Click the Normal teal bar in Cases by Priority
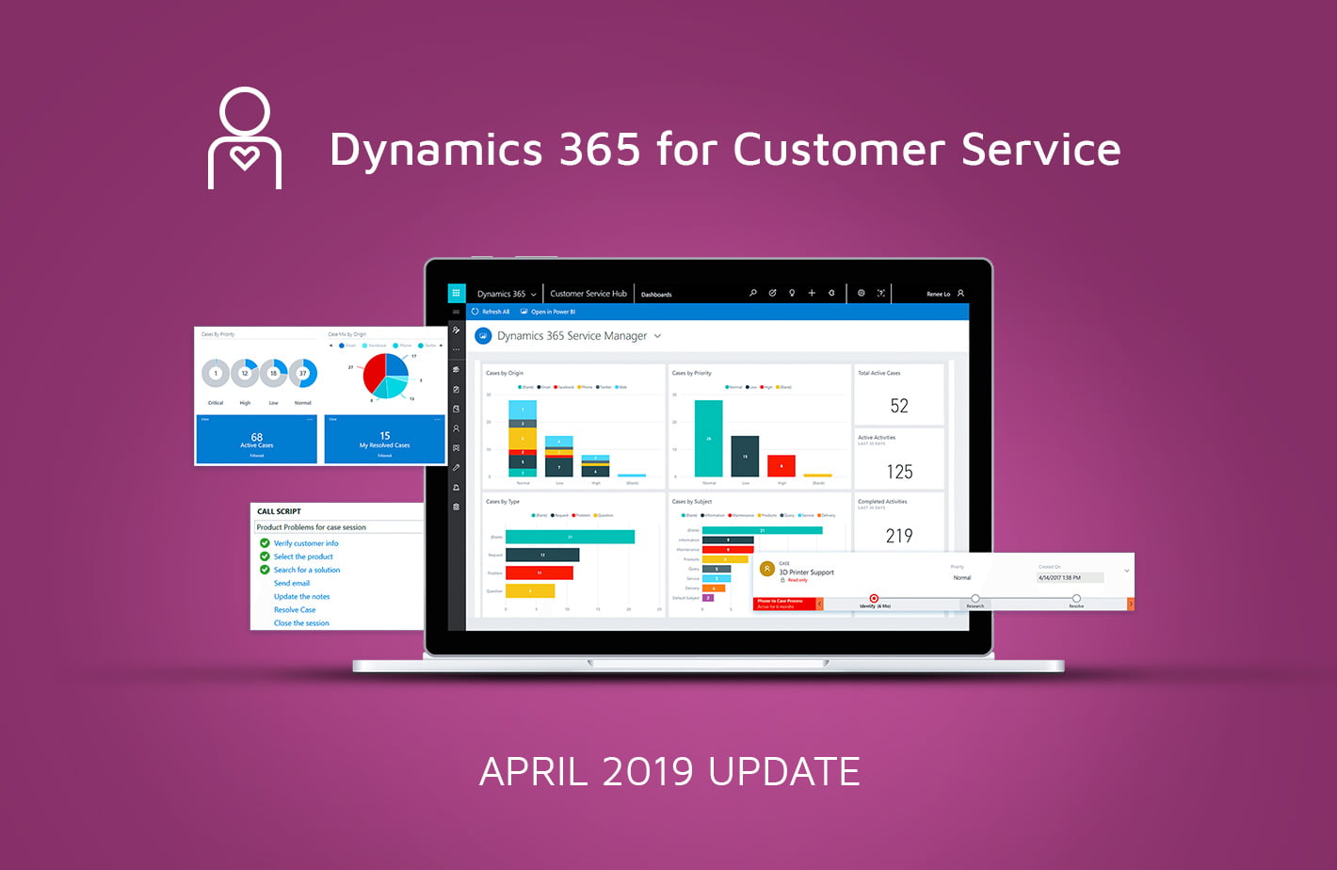This screenshot has height=870, width=1337. [x=709, y=438]
